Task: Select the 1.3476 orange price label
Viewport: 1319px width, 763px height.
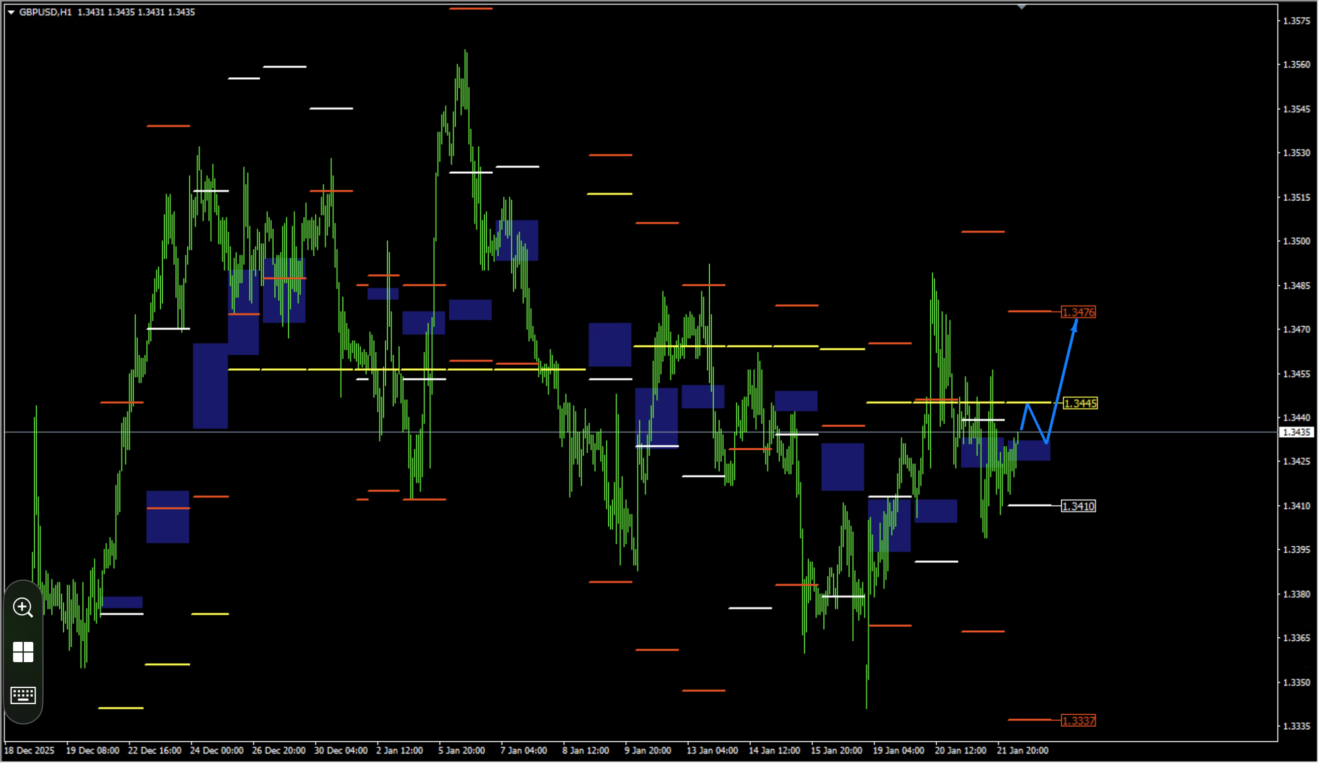Action: tap(1078, 312)
